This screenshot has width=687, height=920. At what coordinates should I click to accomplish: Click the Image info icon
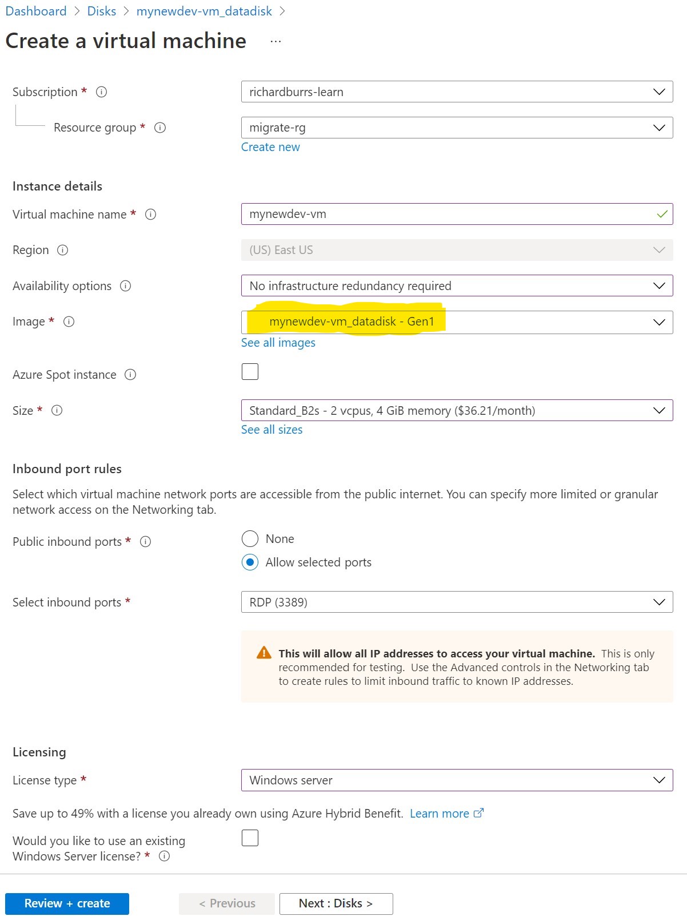(x=69, y=322)
